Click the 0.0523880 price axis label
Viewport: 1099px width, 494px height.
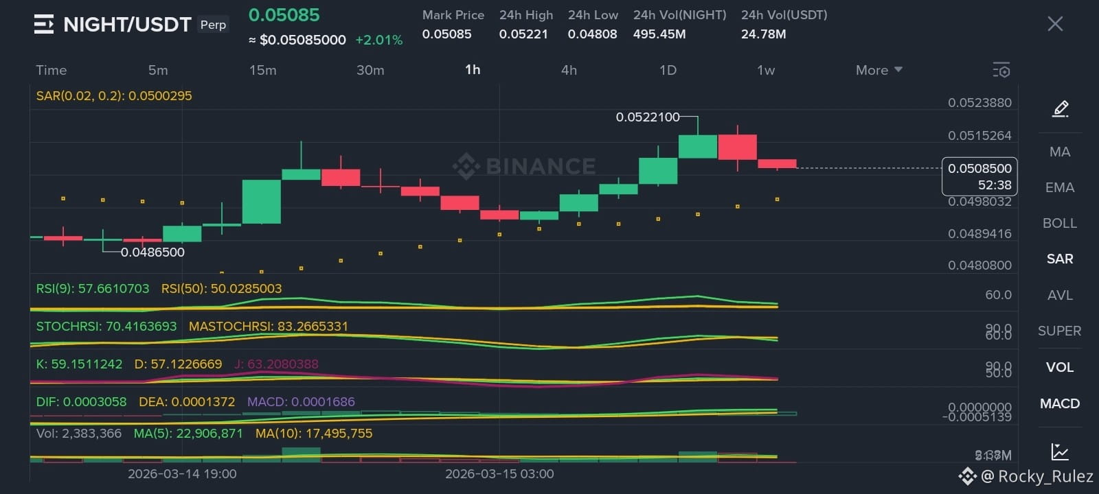[x=979, y=103]
